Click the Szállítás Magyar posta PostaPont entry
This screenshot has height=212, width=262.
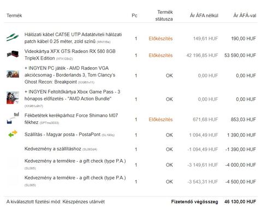[x=62, y=134]
